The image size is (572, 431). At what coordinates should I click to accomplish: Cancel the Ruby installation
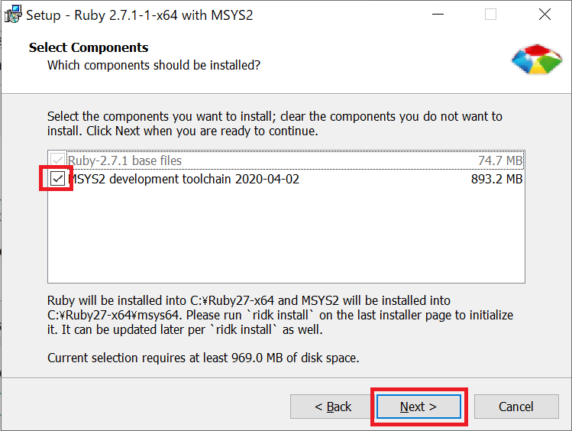pyautogui.click(x=516, y=407)
